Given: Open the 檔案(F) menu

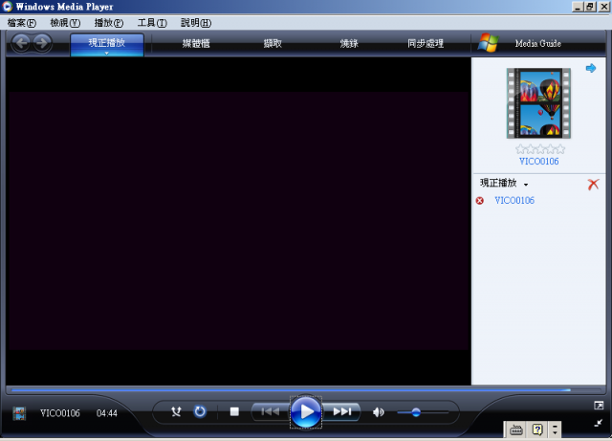Looking at the screenshot, I should (x=22, y=23).
